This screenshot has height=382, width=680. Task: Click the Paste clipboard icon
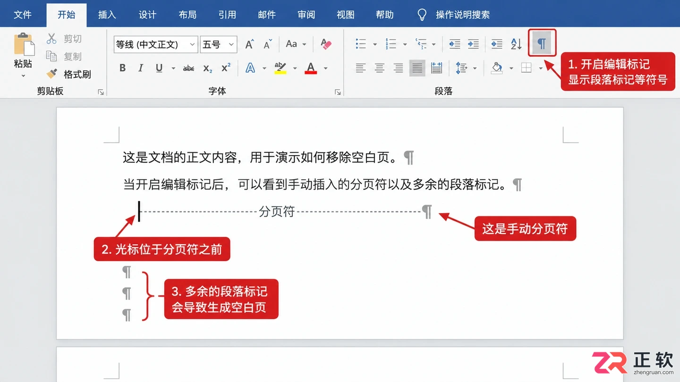click(x=24, y=44)
